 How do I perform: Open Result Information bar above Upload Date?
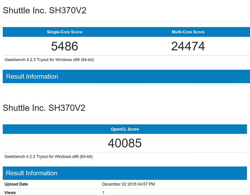32,173
